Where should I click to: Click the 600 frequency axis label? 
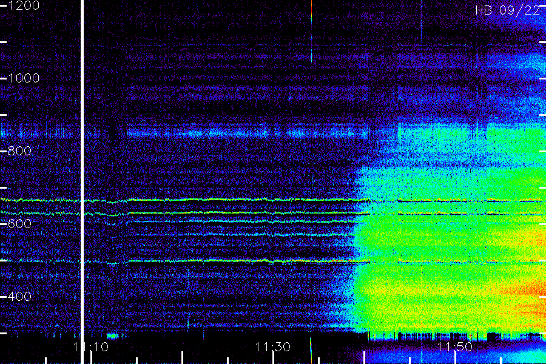click(x=19, y=224)
